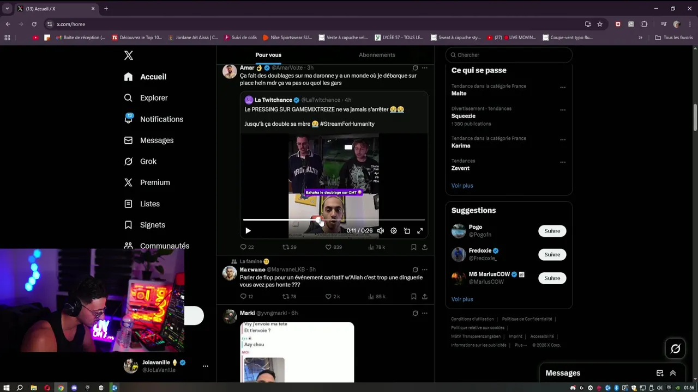Mute the video volume

(381, 231)
